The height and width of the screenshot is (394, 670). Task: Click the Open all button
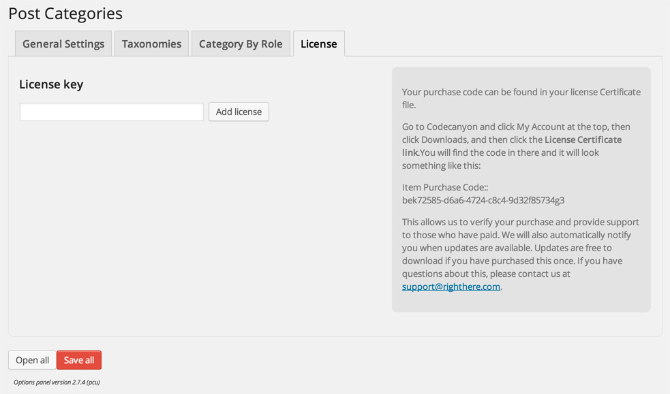[33, 360]
